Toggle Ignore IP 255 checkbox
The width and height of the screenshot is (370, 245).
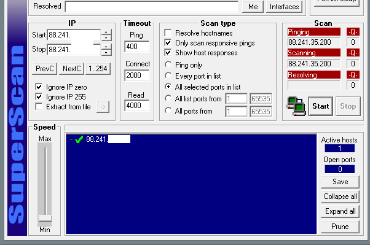(39, 96)
